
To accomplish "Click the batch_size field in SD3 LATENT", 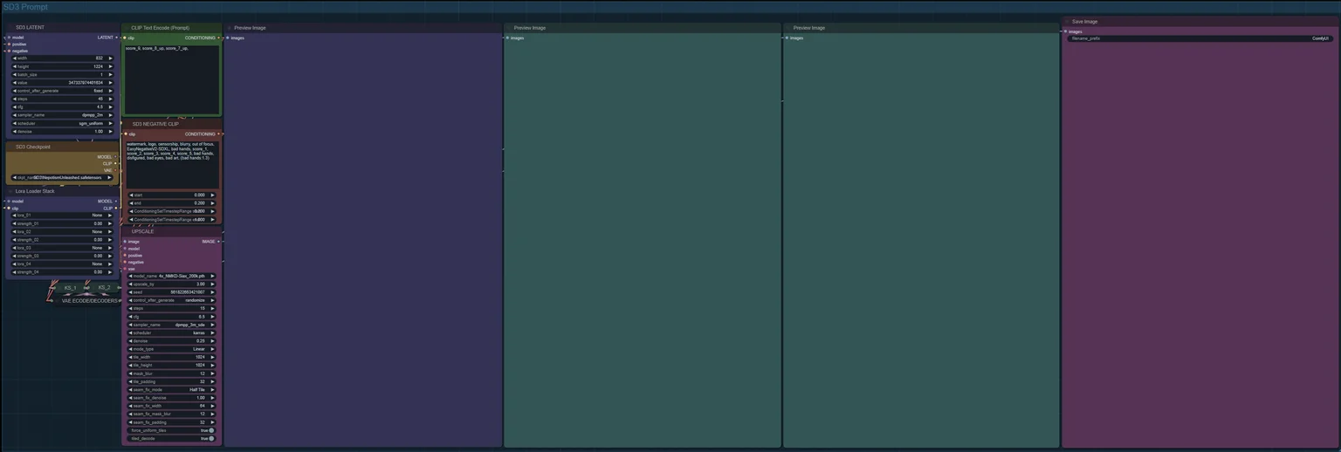I will (x=62, y=74).
